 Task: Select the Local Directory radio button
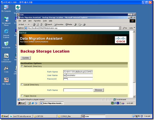(22, 84)
